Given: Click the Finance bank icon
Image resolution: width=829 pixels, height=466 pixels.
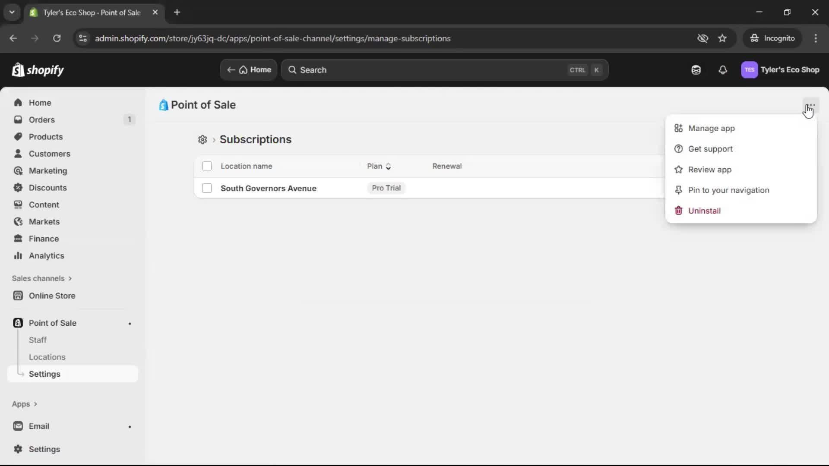Looking at the screenshot, I should pyautogui.click(x=18, y=239).
